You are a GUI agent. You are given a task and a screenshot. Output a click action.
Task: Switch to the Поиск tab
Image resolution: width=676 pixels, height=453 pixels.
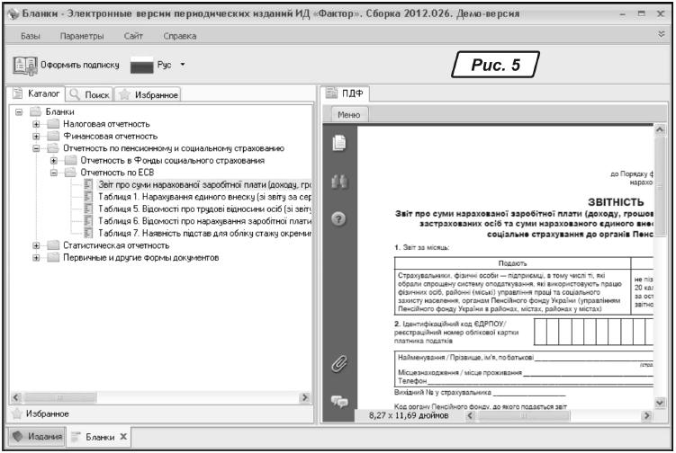click(90, 93)
